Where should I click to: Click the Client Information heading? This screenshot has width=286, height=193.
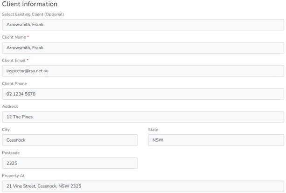[x=30, y=4]
